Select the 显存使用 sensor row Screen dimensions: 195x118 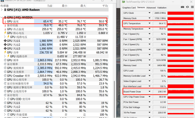tap(54, 95)
